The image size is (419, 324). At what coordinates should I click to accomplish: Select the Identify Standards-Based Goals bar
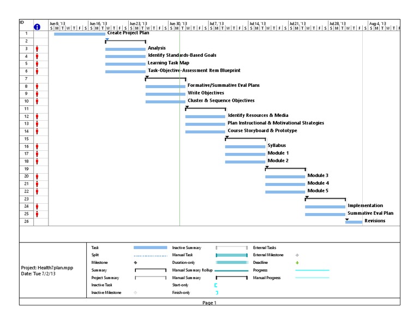click(x=125, y=56)
